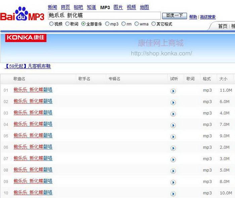Select the 歌词 radio button

pyautogui.click(x=67, y=24)
